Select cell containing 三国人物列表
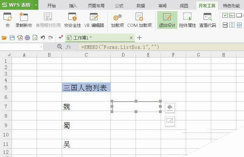The image size is (244, 157). pos(86,87)
